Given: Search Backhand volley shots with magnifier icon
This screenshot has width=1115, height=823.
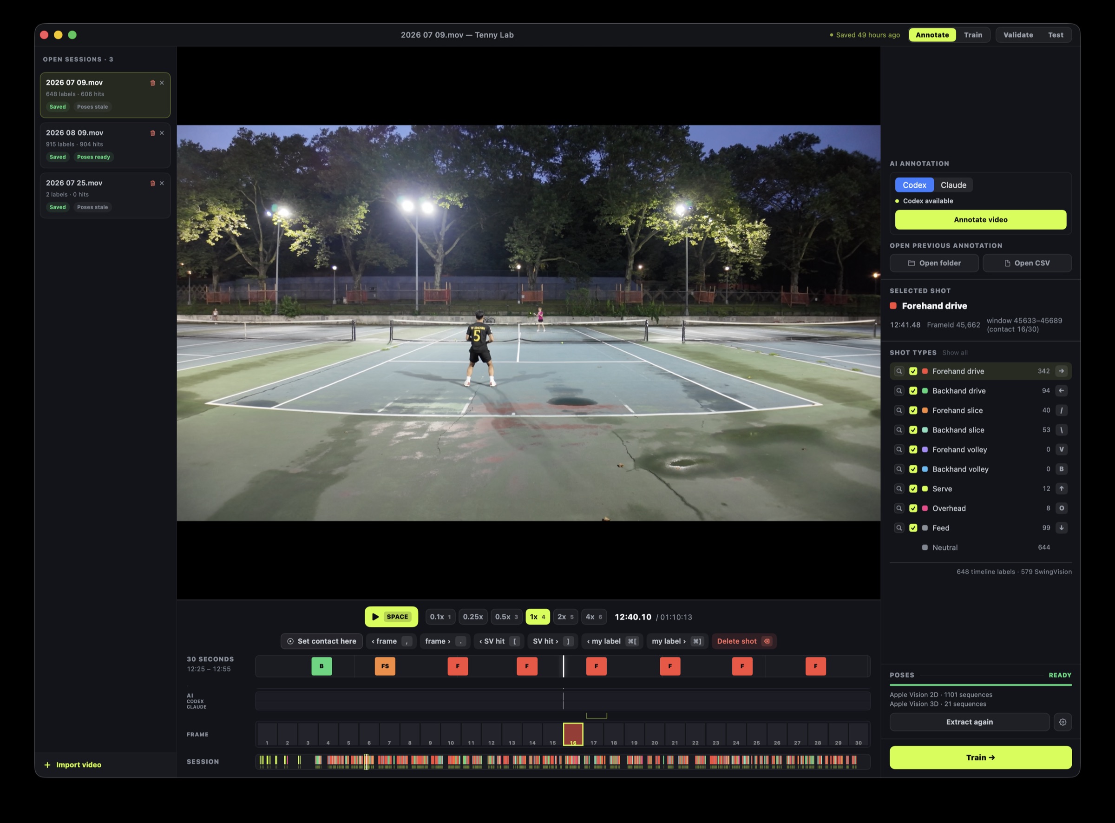Looking at the screenshot, I should [899, 469].
